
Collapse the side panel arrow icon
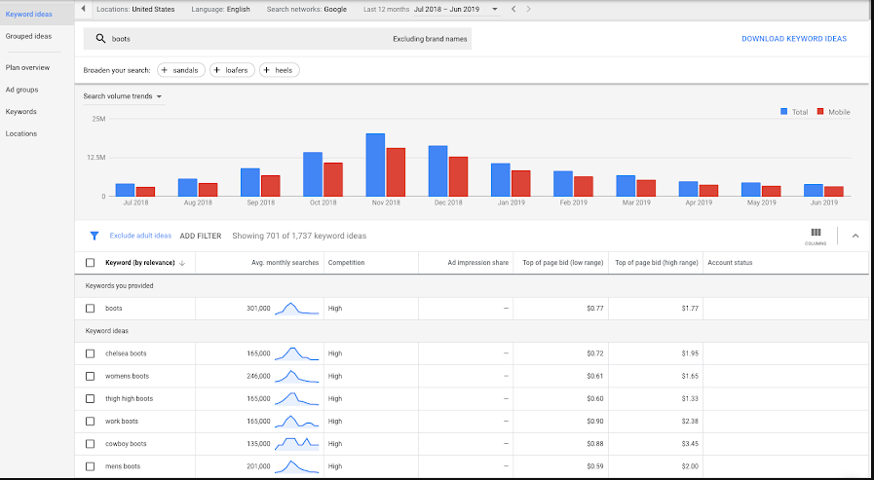point(83,9)
